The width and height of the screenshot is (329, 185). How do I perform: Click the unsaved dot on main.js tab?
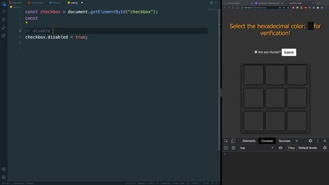pyautogui.click(x=82, y=3)
